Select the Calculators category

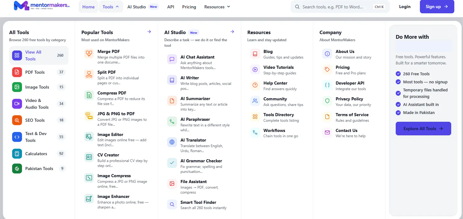[x=39, y=154]
